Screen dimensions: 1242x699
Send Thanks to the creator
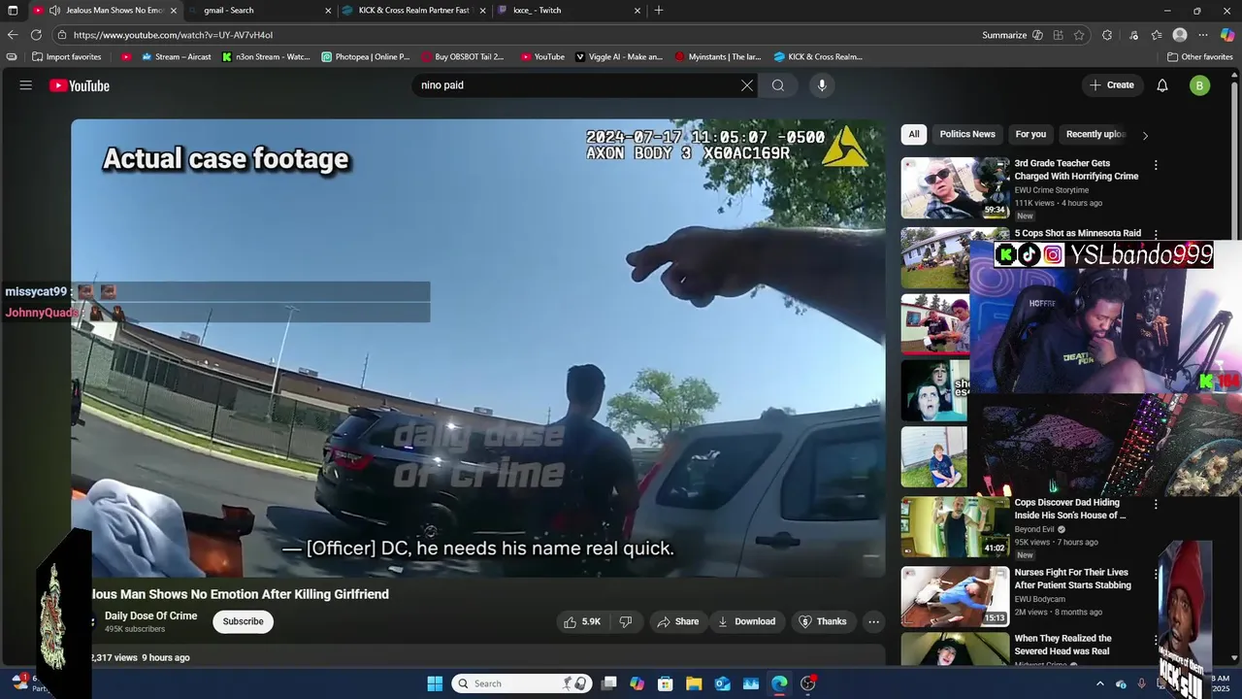tap(823, 621)
